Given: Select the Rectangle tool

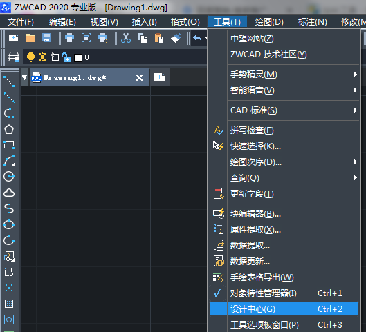Looking at the screenshot, I should [x=9, y=145].
